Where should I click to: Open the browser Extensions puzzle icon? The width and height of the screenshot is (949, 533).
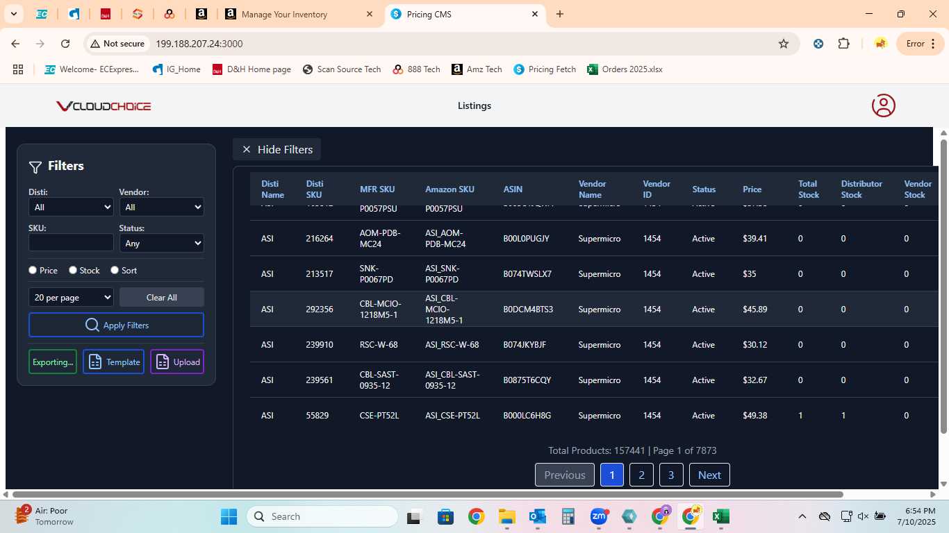(x=843, y=44)
